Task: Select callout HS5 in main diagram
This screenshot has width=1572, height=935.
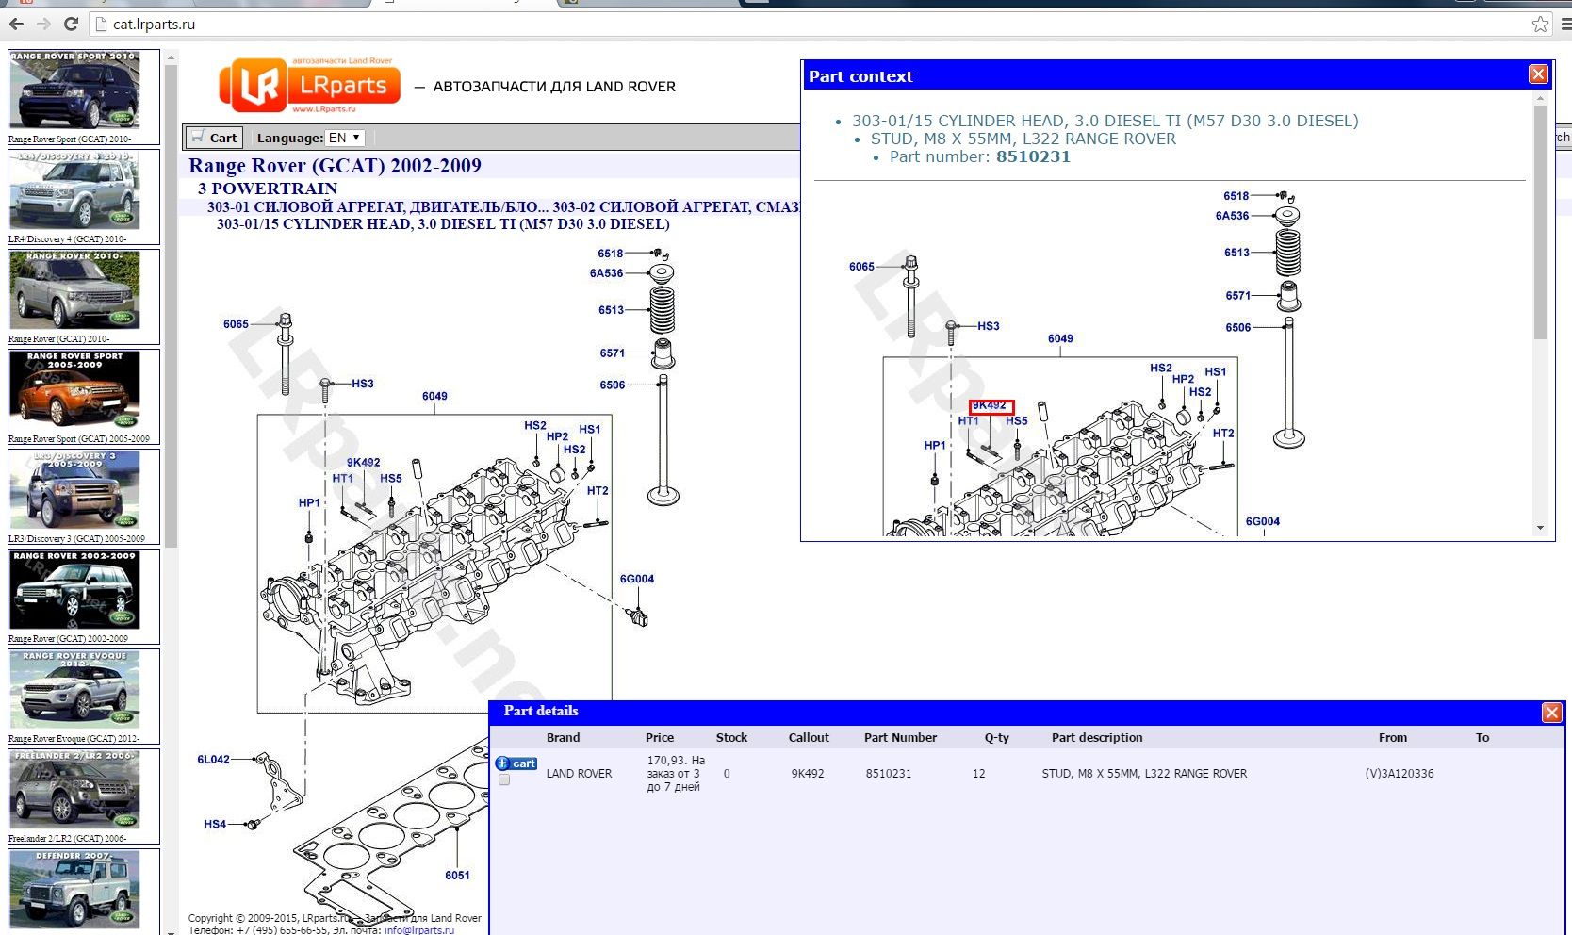Action: [391, 478]
